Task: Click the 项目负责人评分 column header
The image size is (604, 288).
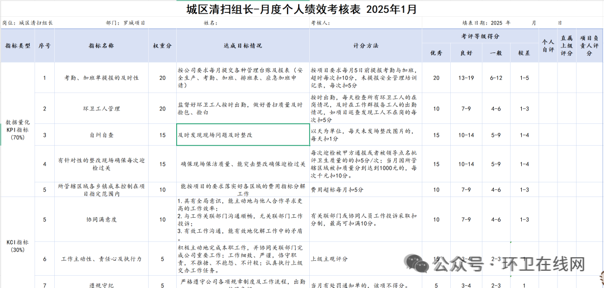Action: pos(589,46)
